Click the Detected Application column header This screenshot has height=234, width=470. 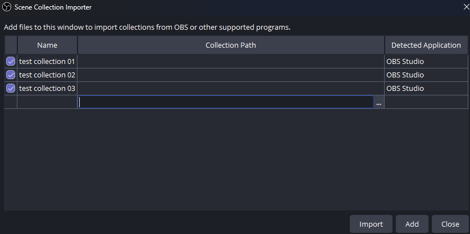(x=426, y=45)
